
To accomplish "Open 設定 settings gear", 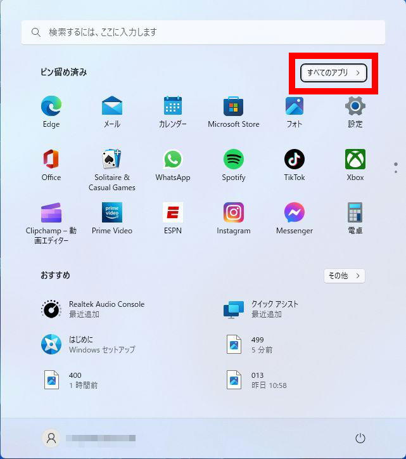I will 355,112.
